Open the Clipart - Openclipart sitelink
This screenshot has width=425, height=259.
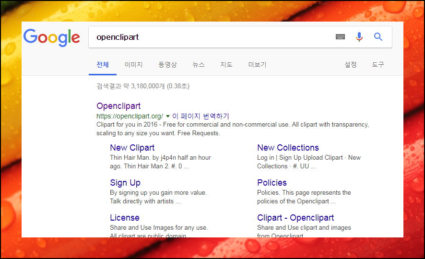pyautogui.click(x=295, y=218)
